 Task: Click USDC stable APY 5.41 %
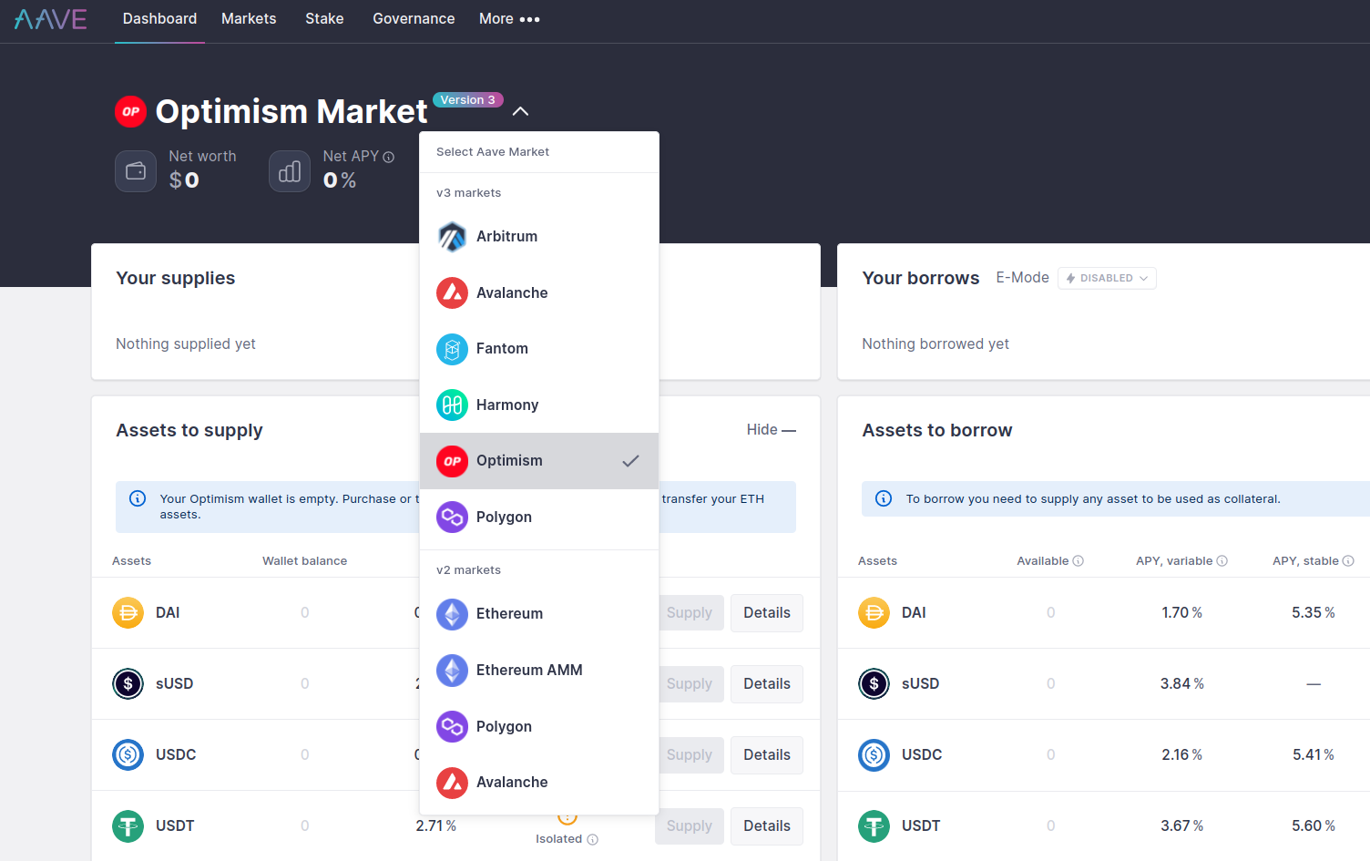tap(1313, 755)
